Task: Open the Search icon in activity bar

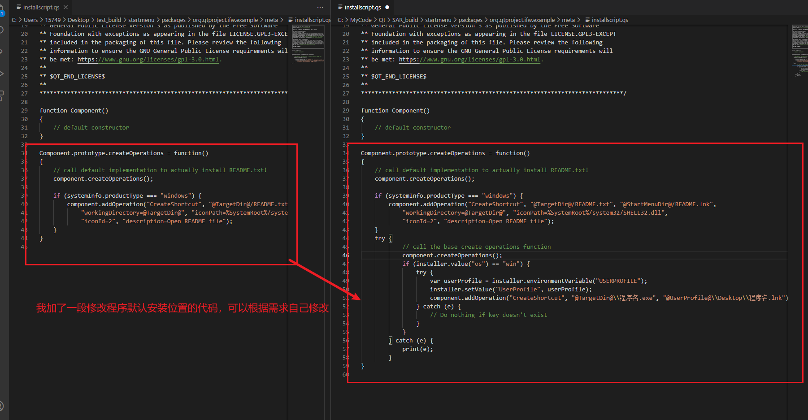Action: pos(2,30)
